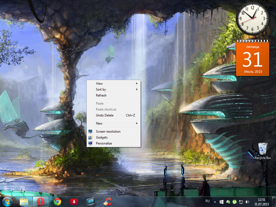Open the monitor app in taskbar

tap(91, 202)
